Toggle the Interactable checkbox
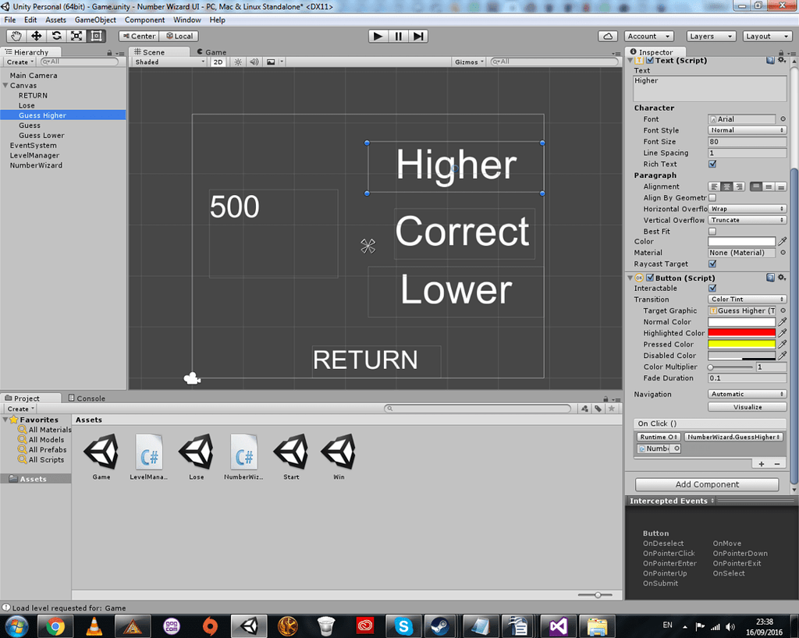The height and width of the screenshot is (638, 799). (x=712, y=289)
